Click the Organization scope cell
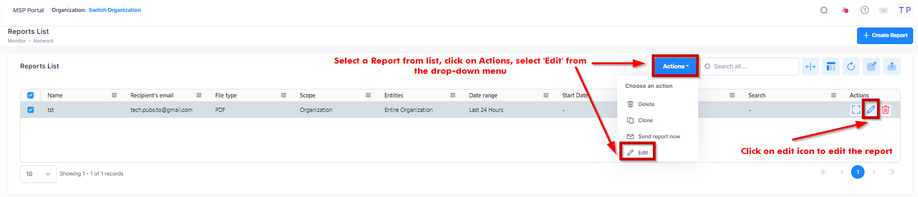 point(316,110)
